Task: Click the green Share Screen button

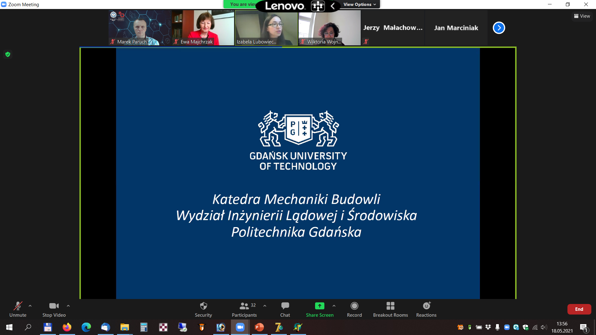Action: tap(320, 309)
